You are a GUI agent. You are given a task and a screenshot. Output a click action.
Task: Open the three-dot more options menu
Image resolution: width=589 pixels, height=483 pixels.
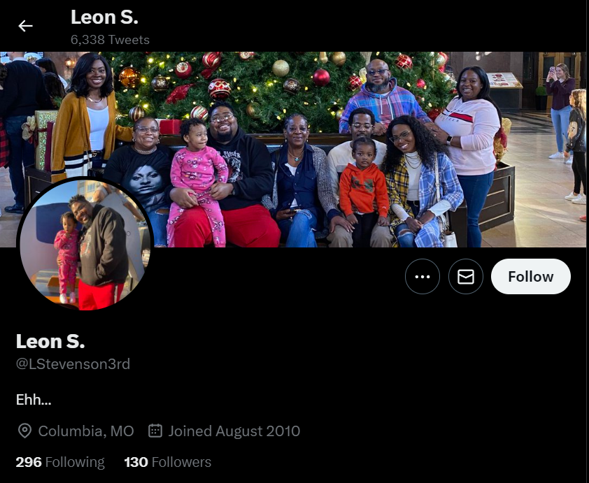pos(423,277)
